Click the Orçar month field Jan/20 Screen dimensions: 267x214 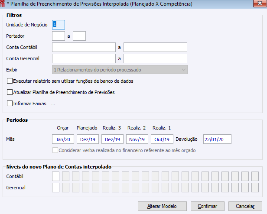tap(63, 139)
